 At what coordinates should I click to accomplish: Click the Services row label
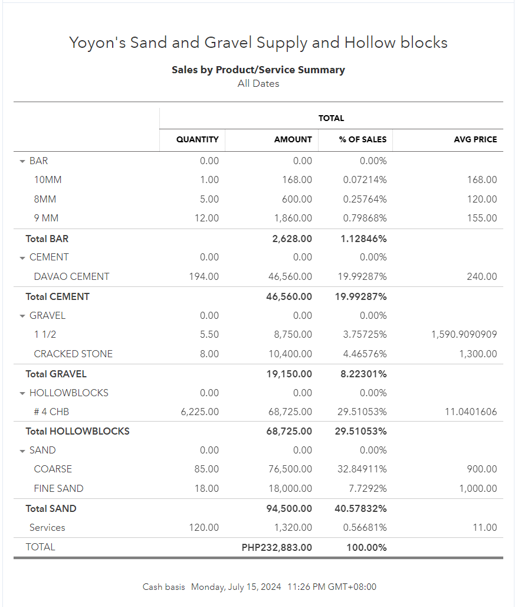point(47,527)
